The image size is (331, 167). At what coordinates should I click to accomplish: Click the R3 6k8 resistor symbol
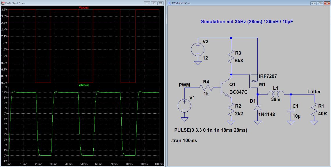[231, 56]
